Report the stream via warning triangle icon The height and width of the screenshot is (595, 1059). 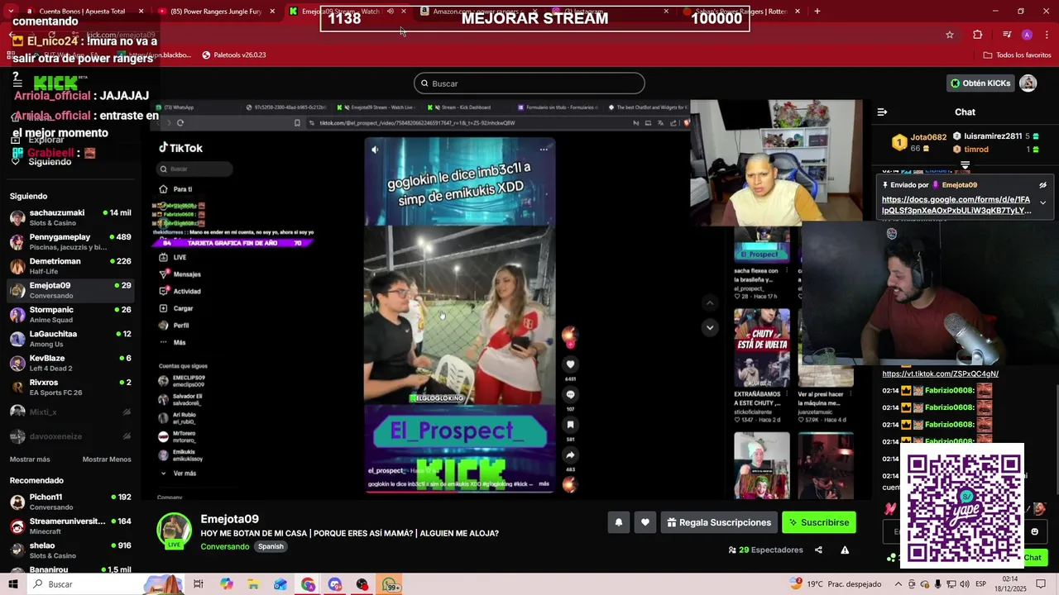845,550
